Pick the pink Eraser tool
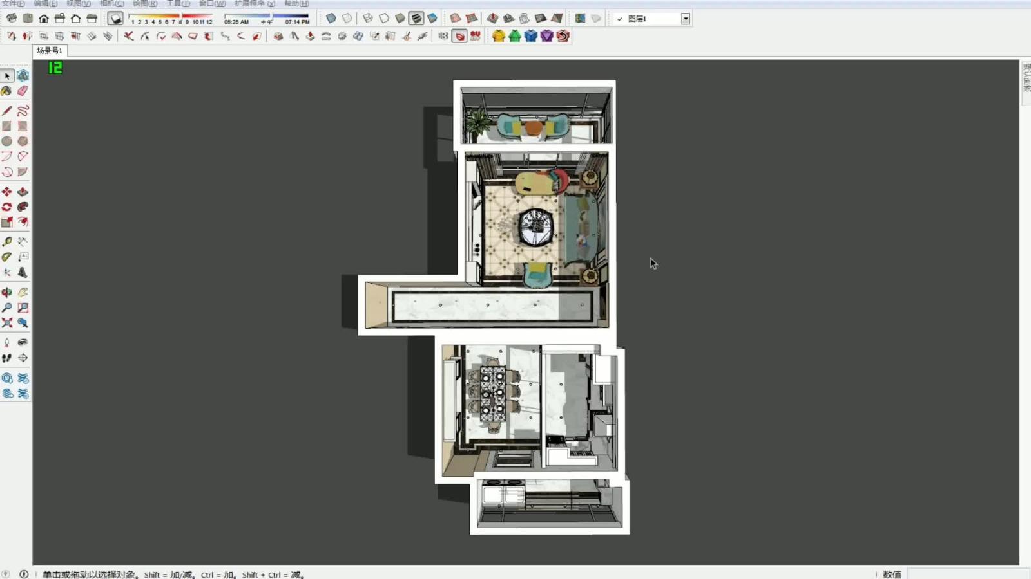This screenshot has height=579, width=1031. tap(23, 91)
